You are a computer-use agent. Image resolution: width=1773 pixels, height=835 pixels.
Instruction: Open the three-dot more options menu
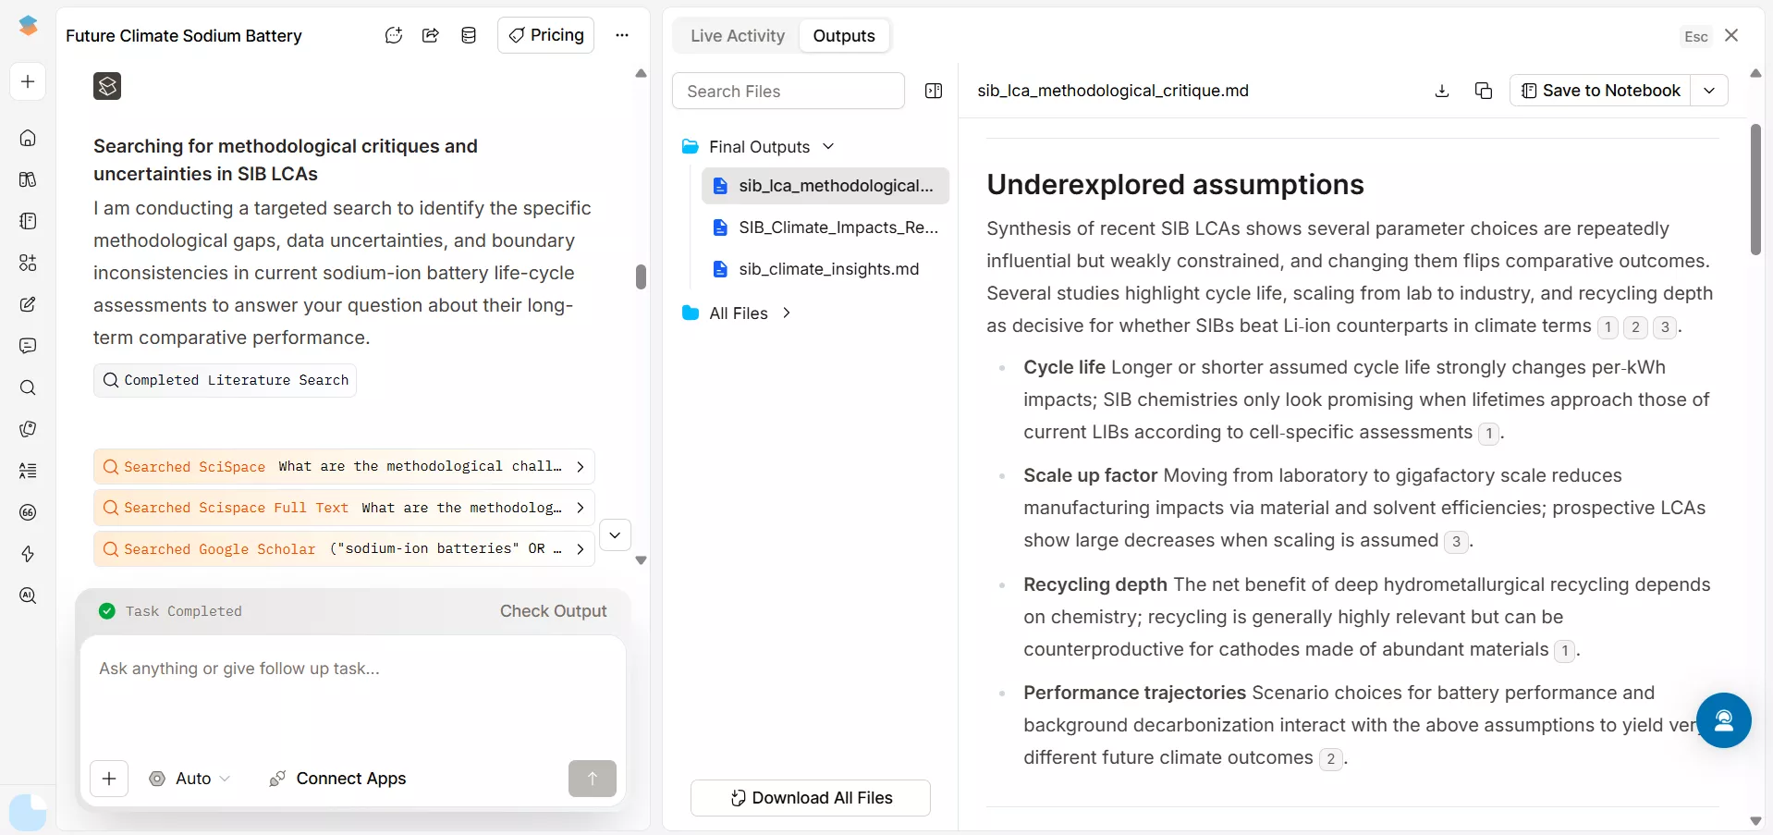tap(623, 35)
